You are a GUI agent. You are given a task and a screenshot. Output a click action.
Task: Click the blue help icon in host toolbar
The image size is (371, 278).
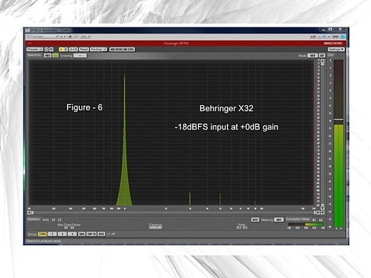click(342, 37)
